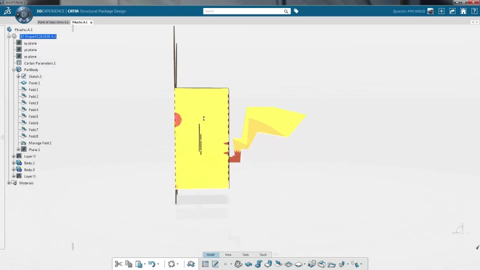Select the flat blue Panel tool icon
480x270 pixels.
coord(248,264)
